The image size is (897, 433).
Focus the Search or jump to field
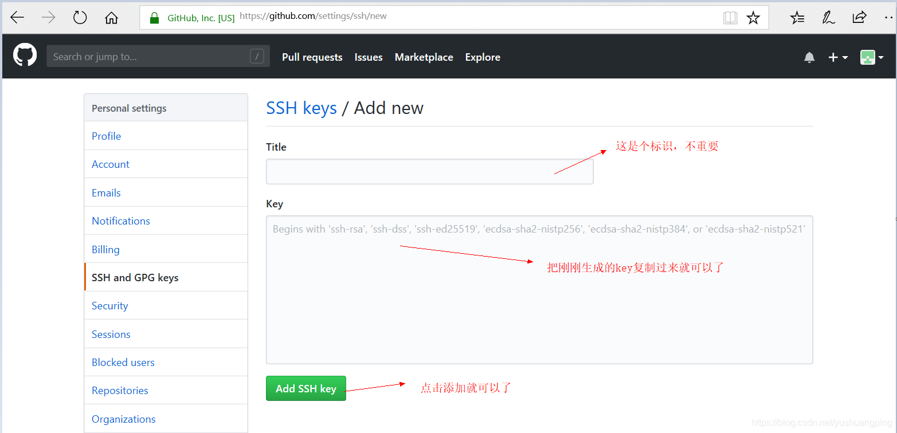(158, 56)
